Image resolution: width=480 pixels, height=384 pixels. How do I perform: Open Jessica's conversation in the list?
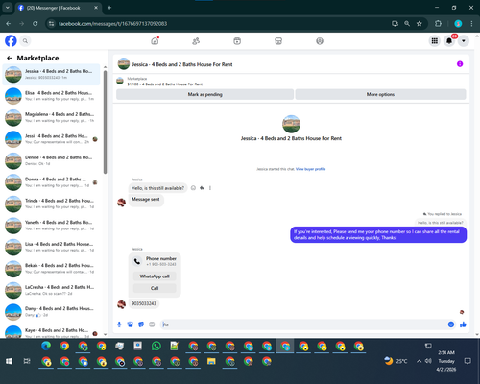tap(51, 74)
